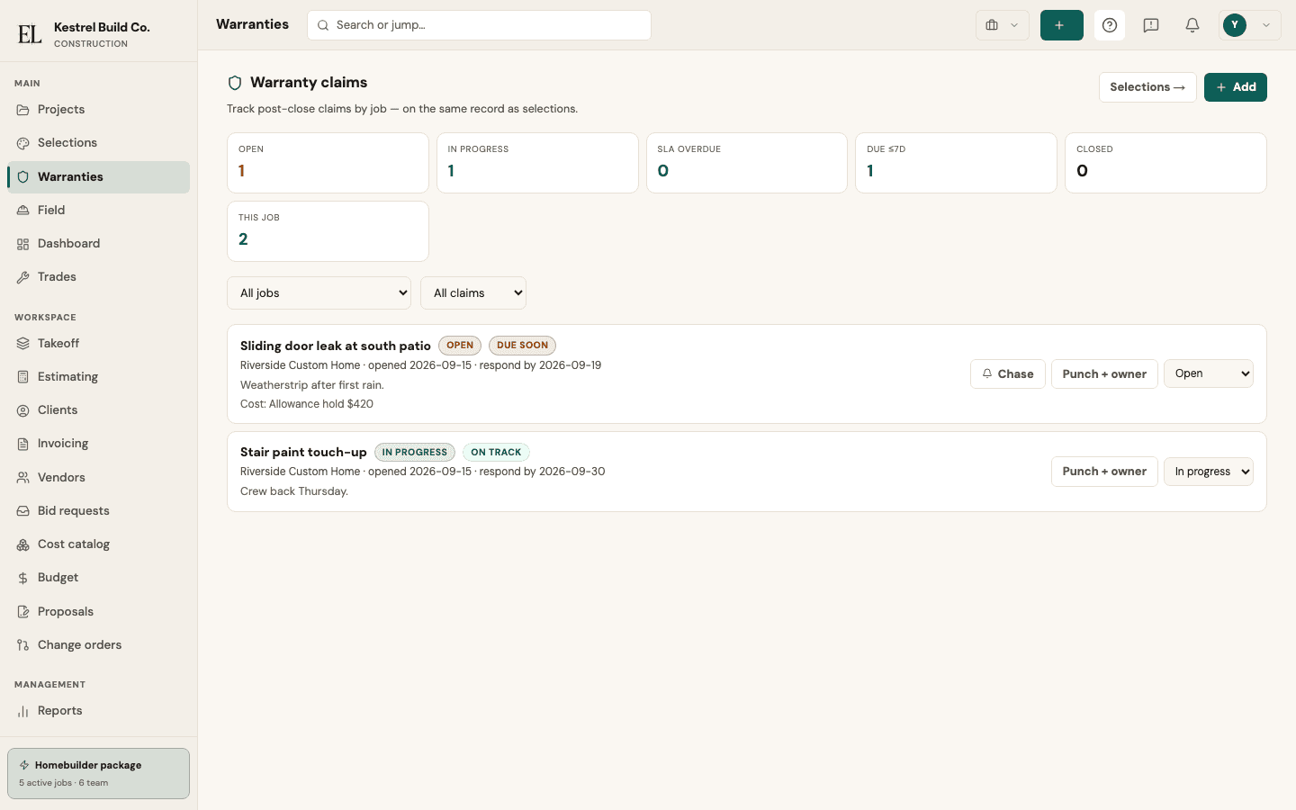Click the green plus quick-create button

pos(1062,25)
